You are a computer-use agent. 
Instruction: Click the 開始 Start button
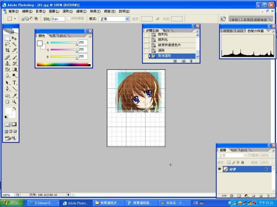point(13,203)
